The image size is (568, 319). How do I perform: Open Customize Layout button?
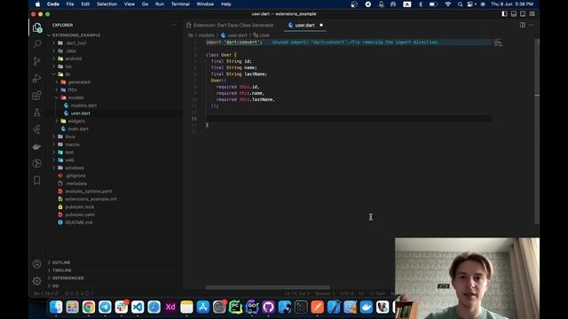click(x=532, y=14)
